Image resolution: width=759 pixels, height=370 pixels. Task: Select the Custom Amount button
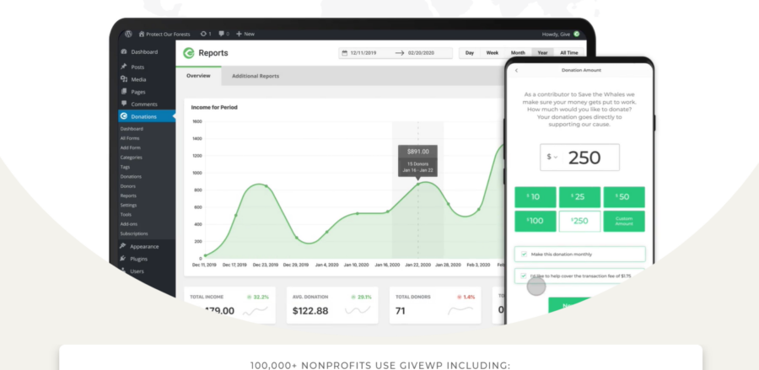pyautogui.click(x=624, y=221)
